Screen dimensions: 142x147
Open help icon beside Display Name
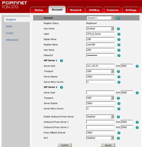point(119,40)
